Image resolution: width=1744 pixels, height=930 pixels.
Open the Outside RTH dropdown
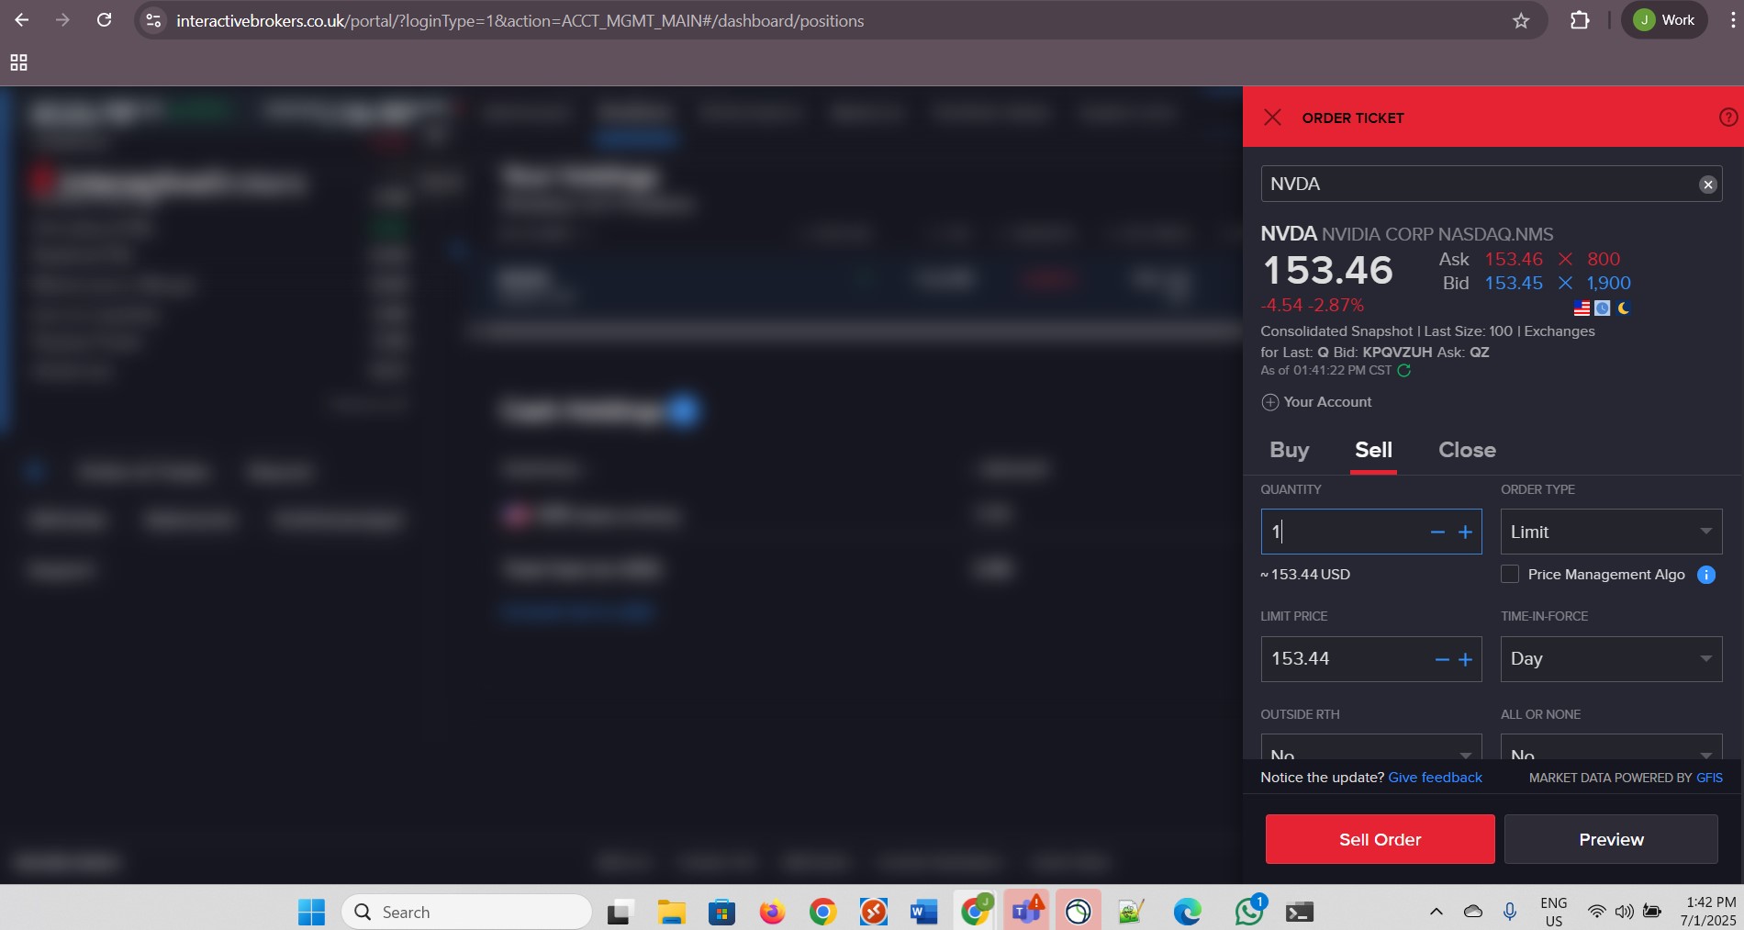[1371, 747]
